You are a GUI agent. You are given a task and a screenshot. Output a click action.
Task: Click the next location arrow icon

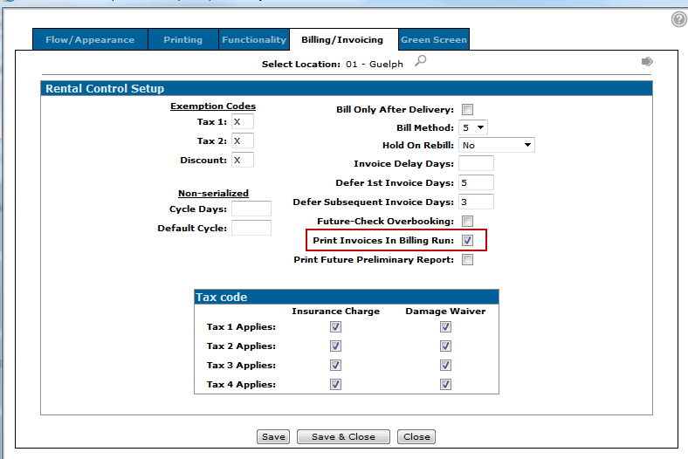[x=647, y=62]
